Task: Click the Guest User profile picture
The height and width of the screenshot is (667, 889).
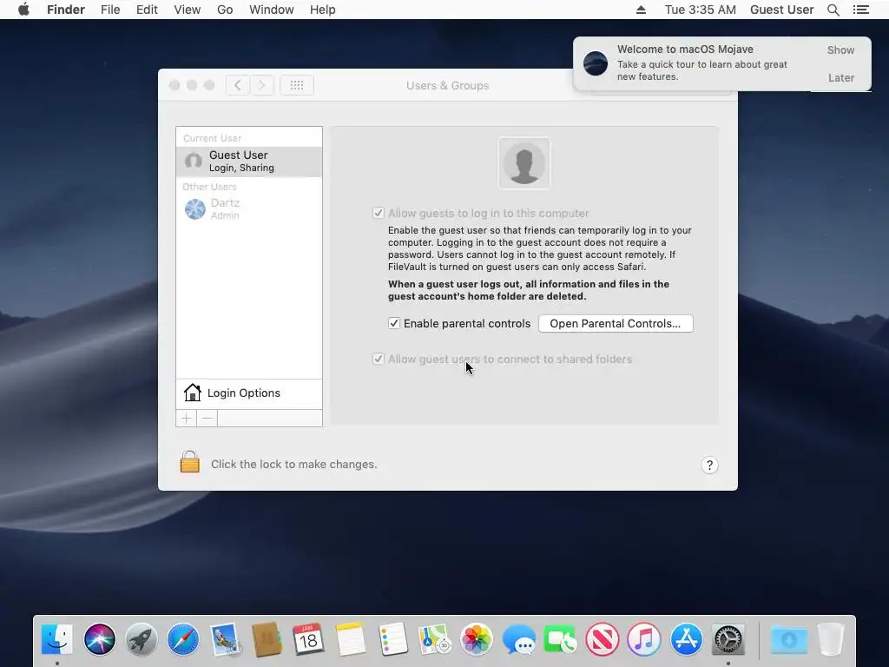Action: point(524,163)
